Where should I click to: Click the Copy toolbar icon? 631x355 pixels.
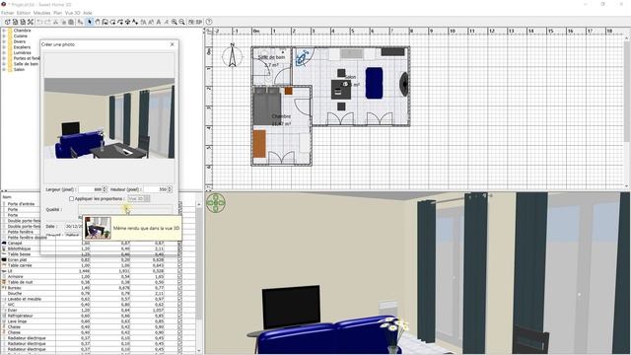pyautogui.click(x=63, y=22)
